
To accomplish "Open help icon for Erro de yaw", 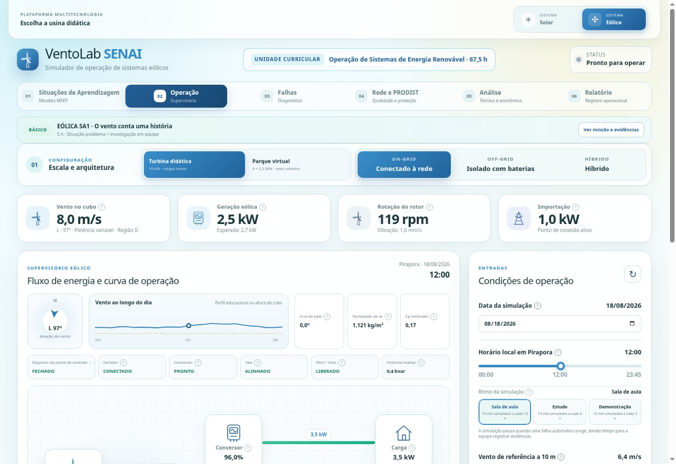I will (327, 317).
